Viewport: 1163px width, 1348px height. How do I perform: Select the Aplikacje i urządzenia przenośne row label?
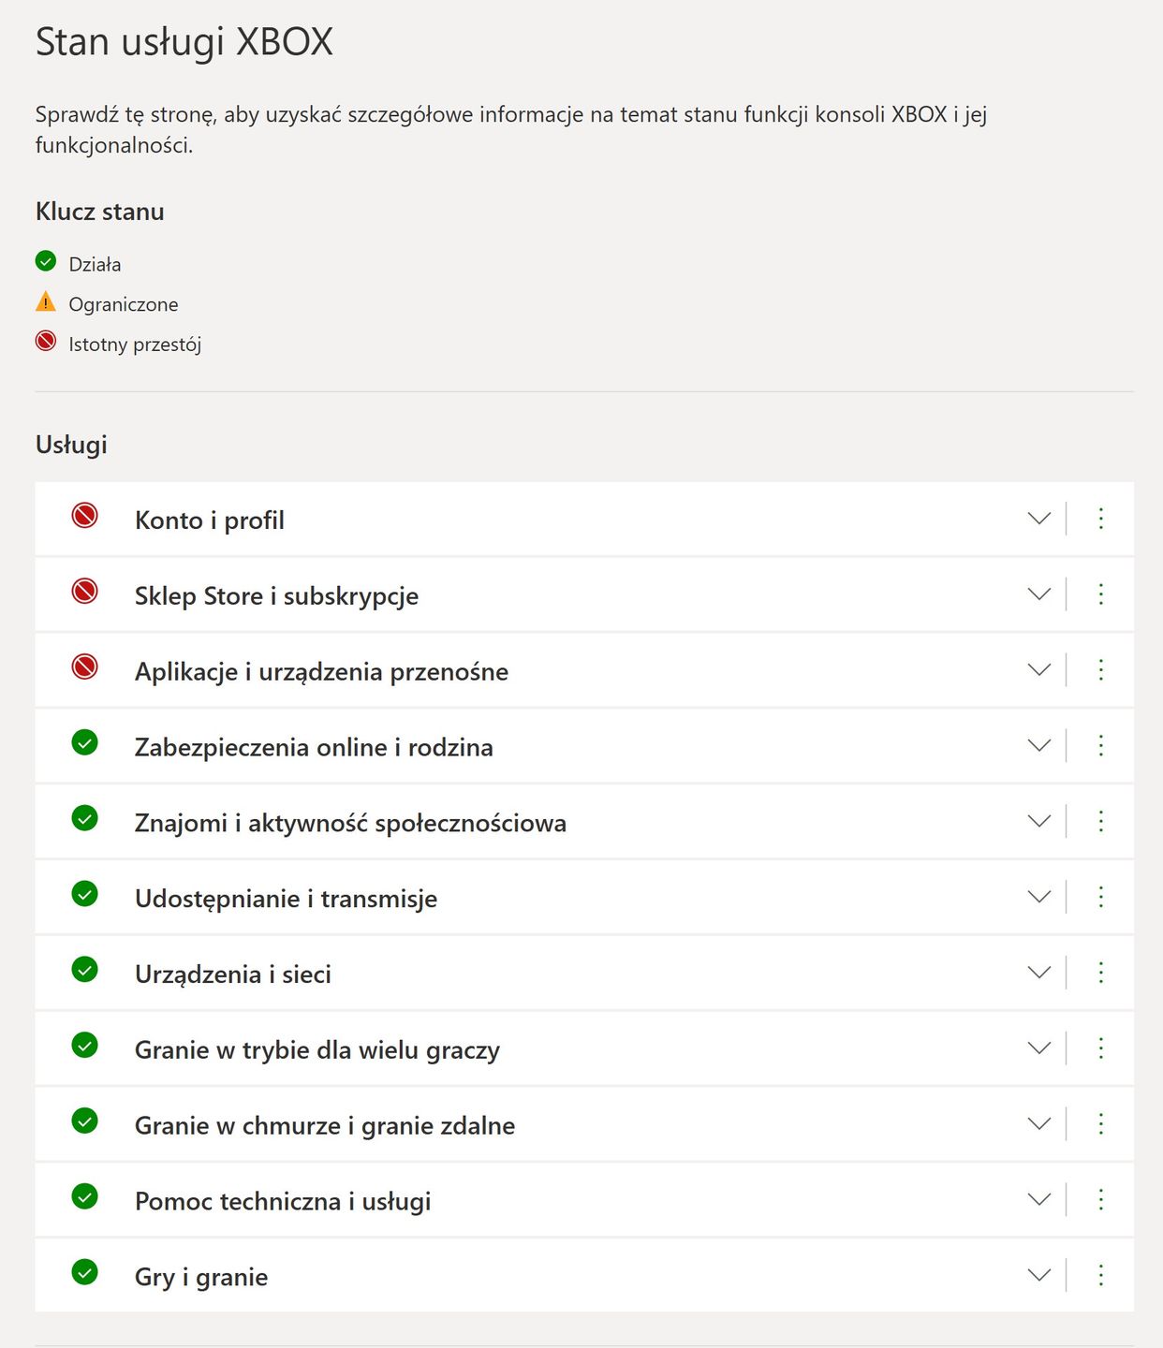[x=321, y=672]
